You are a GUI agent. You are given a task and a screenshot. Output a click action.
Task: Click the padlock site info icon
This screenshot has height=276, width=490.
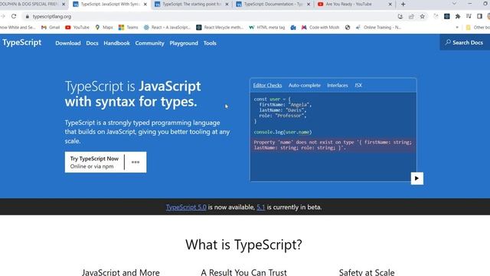(x=28, y=17)
